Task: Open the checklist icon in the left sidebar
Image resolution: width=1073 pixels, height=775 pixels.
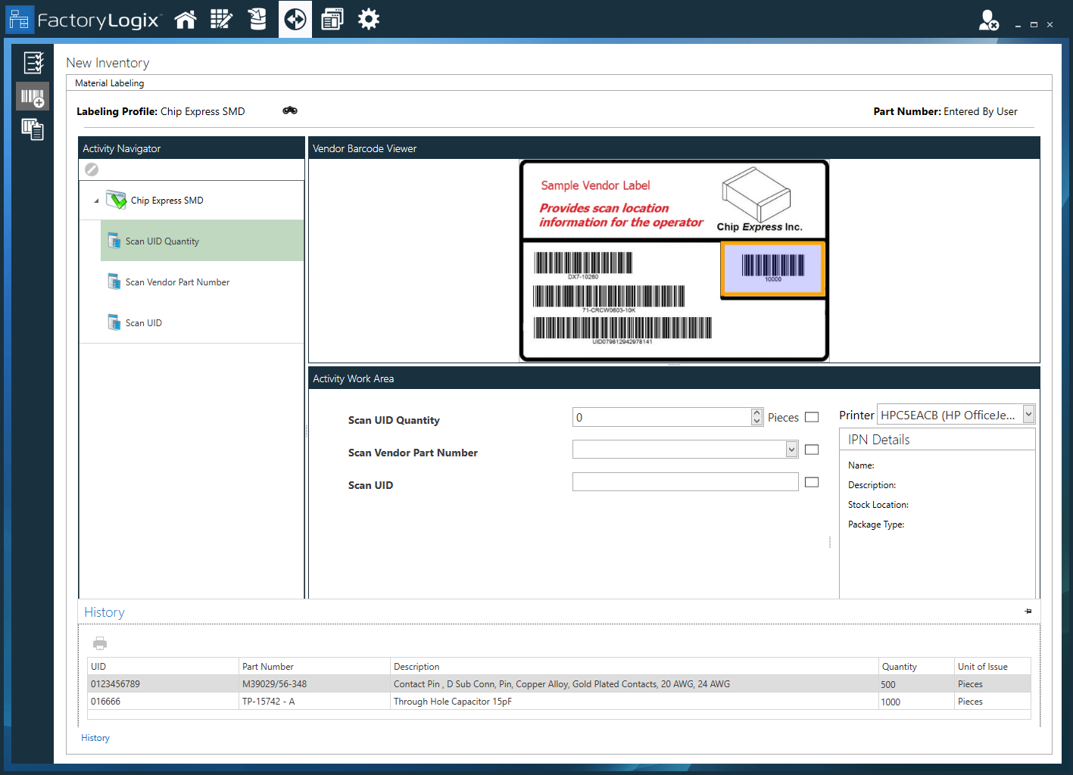Action: coord(33,63)
